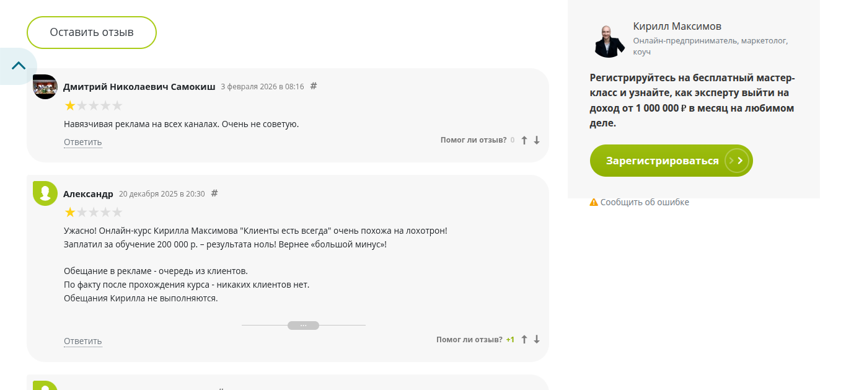Downvote Dmitry Samokish's review
Image resolution: width=846 pixels, height=390 pixels.
tap(537, 140)
